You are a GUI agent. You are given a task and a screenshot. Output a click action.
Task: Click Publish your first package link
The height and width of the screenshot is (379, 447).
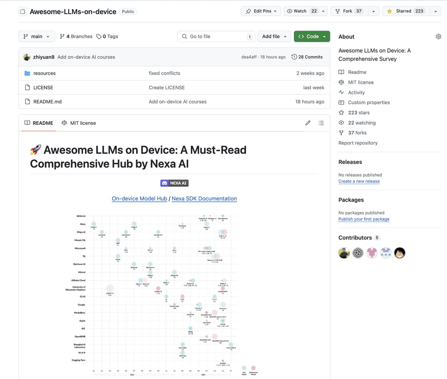click(364, 219)
